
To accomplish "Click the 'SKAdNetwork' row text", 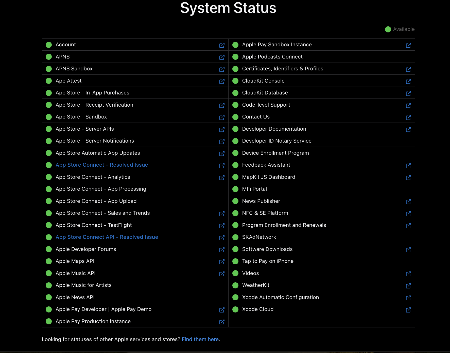I will tap(259, 237).
